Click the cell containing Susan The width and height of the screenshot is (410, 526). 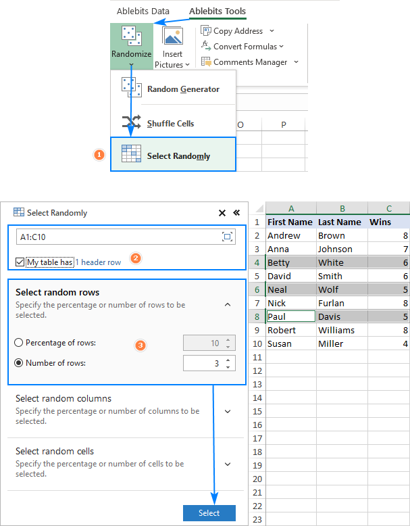[x=291, y=343]
